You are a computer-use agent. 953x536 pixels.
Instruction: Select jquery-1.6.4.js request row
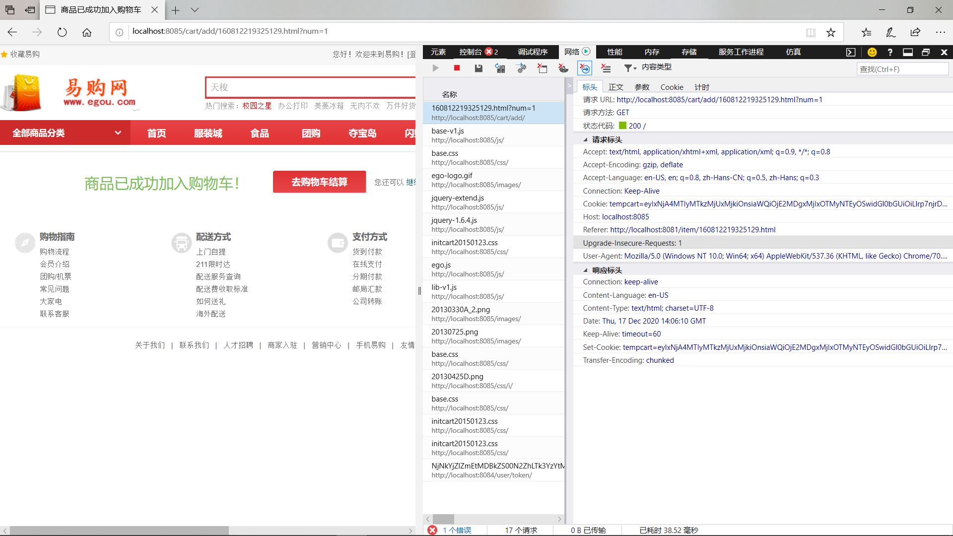click(494, 224)
